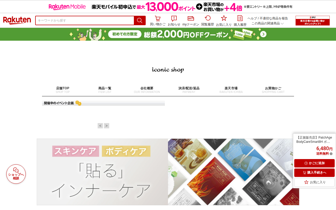Click the Rakuten logo
This screenshot has height=210, width=336.
(17, 20)
